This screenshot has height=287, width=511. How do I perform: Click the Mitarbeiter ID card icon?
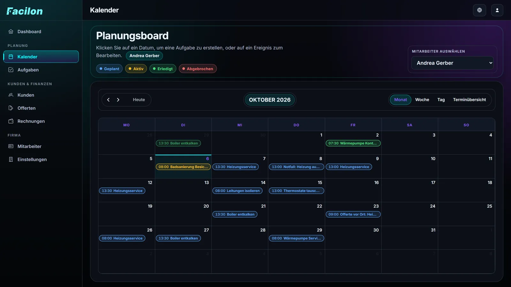tap(11, 146)
